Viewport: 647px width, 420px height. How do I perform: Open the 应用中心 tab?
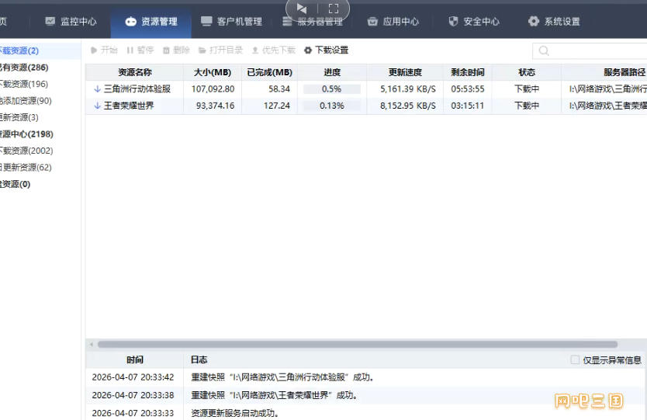tap(393, 22)
